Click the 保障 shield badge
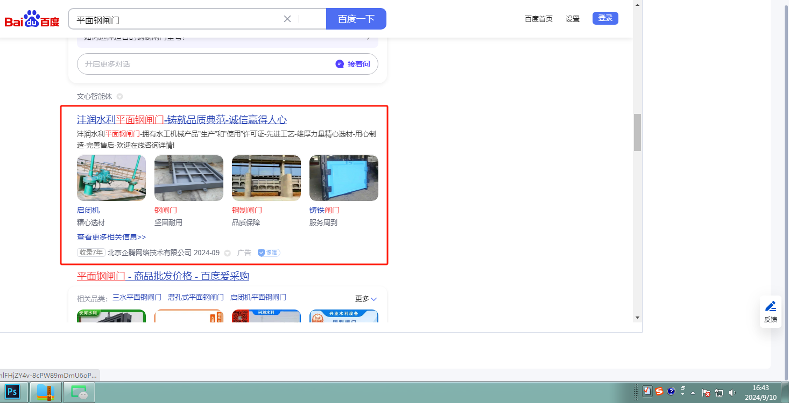 [269, 253]
